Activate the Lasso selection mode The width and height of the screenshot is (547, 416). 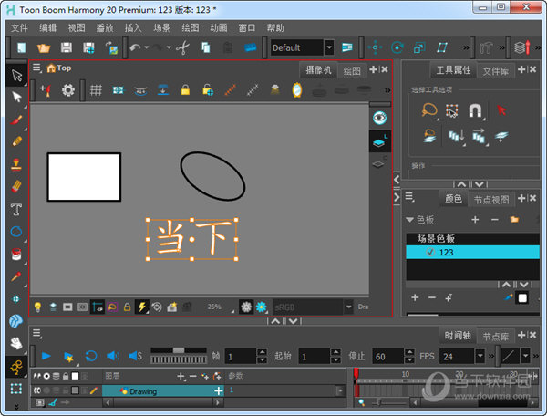pos(429,110)
